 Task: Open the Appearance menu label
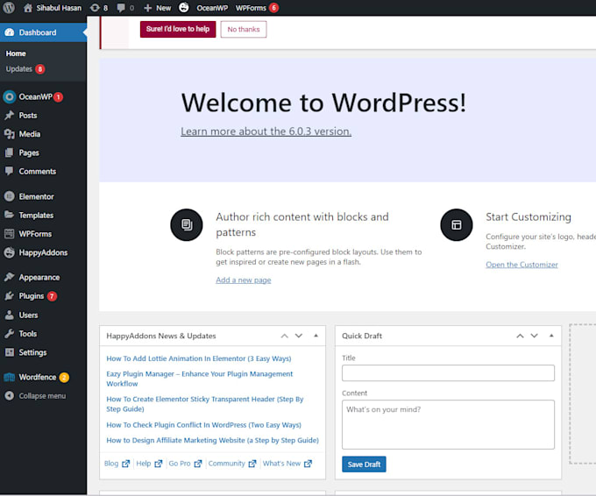point(39,277)
